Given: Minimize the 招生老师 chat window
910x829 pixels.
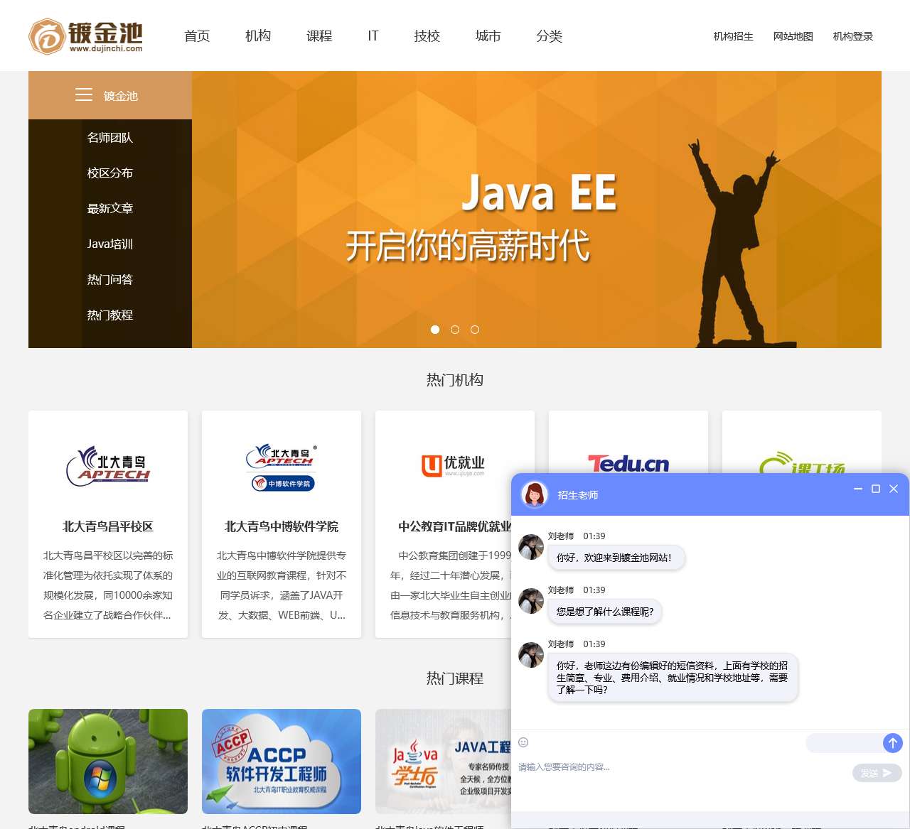Looking at the screenshot, I should click(x=858, y=489).
